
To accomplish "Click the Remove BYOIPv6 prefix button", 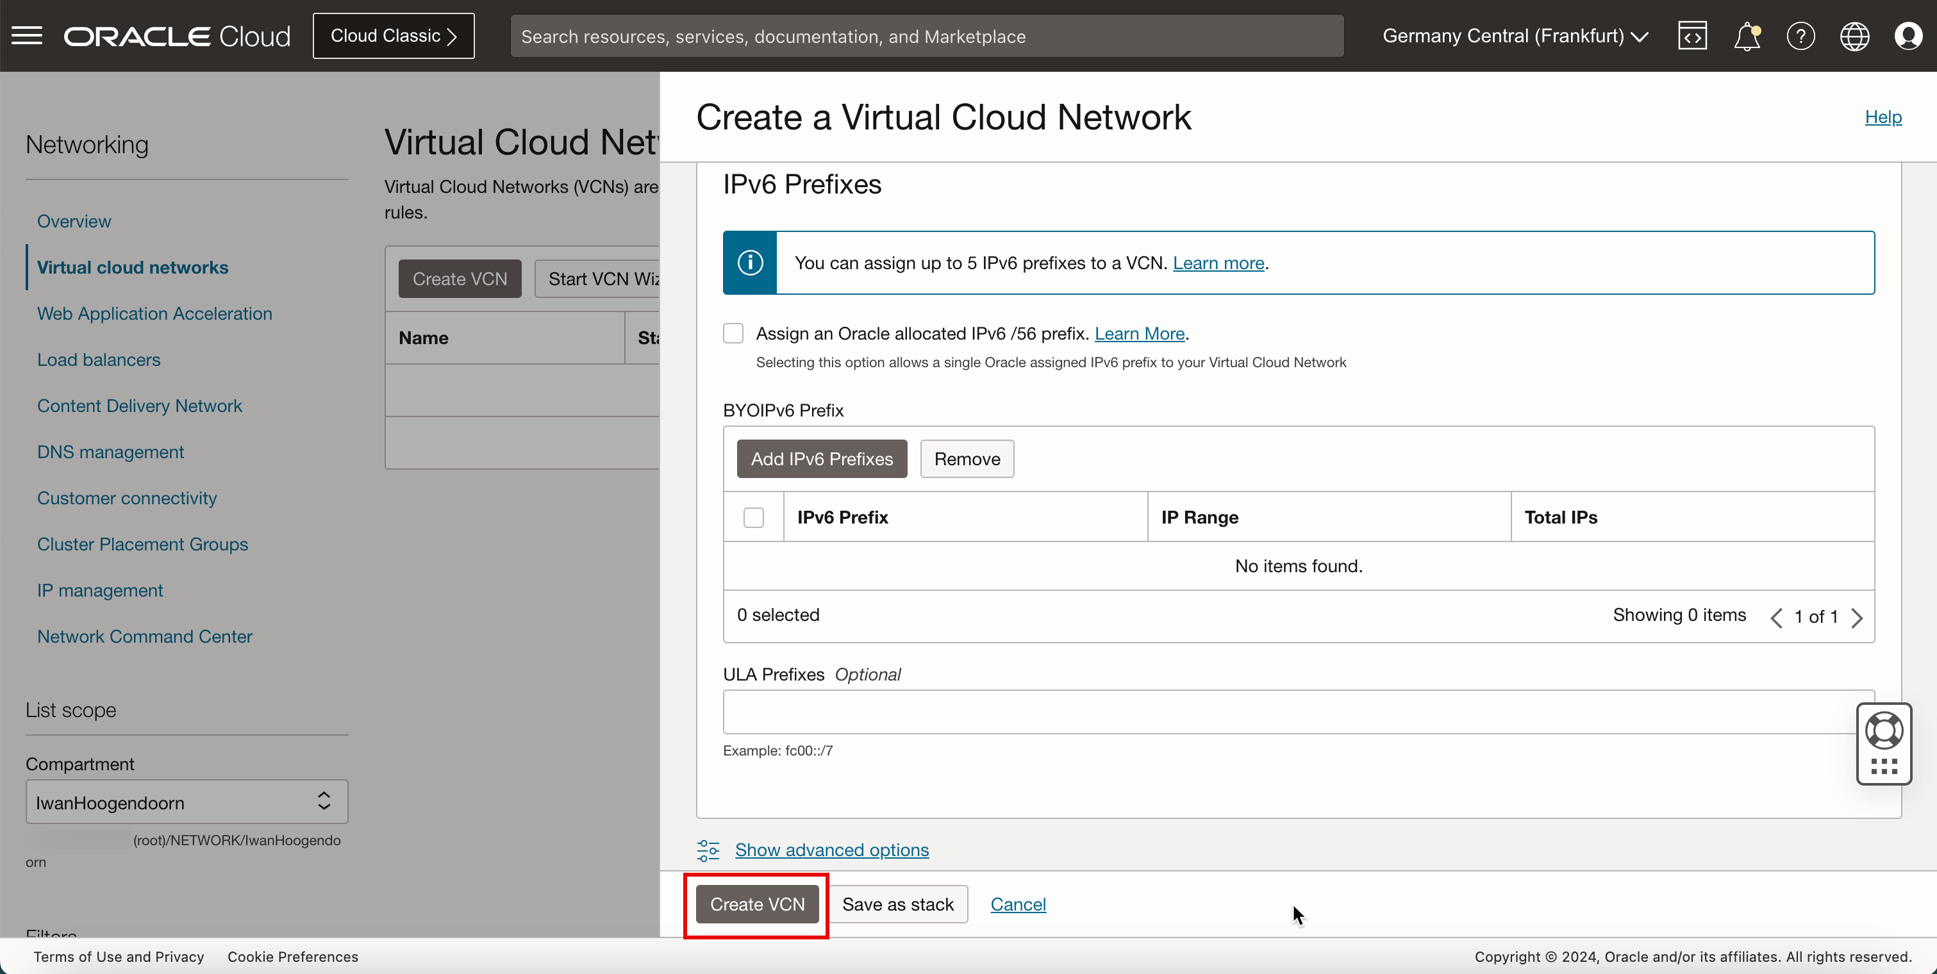I will [968, 458].
